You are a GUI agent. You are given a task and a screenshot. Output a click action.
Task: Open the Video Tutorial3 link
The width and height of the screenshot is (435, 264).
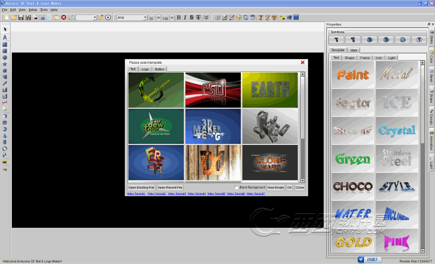pos(177,194)
